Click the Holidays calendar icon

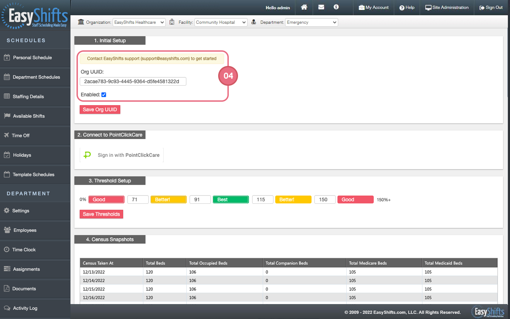(7, 155)
